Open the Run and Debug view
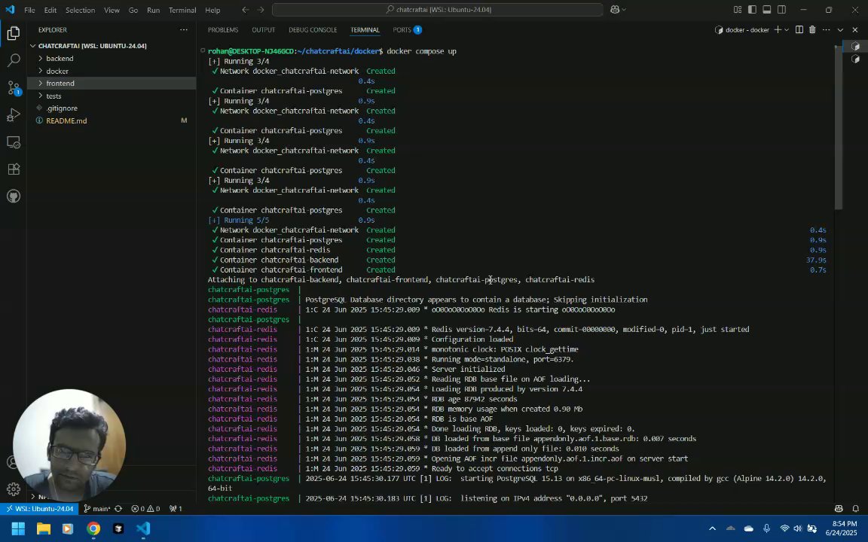The height and width of the screenshot is (542, 868). pos(14,114)
